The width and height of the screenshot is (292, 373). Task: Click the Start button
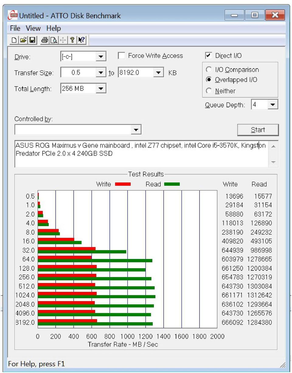[258, 130]
